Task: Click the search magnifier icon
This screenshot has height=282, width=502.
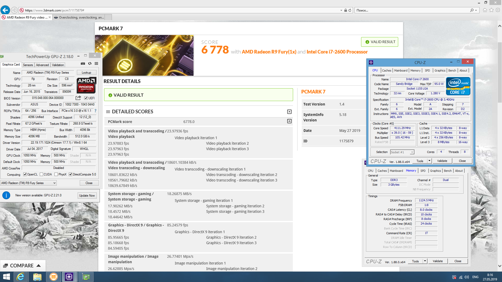Action: click(472, 10)
